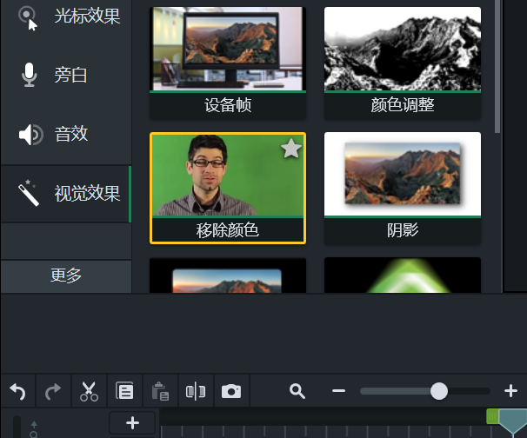Expand the 更多 section
The width and height of the screenshot is (527, 438).
[x=66, y=276]
